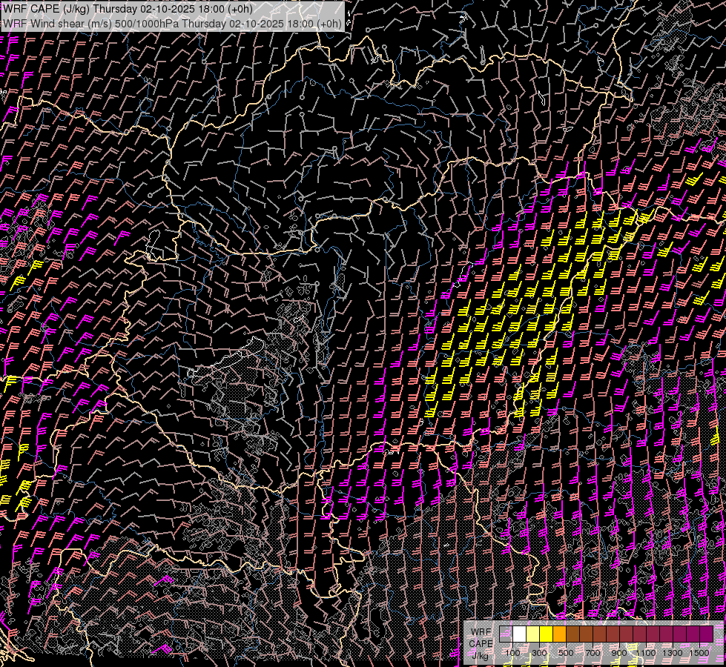Select the bright yellow CAPE legend swatch
Viewport: 726px width, 667px height.
click(x=546, y=634)
